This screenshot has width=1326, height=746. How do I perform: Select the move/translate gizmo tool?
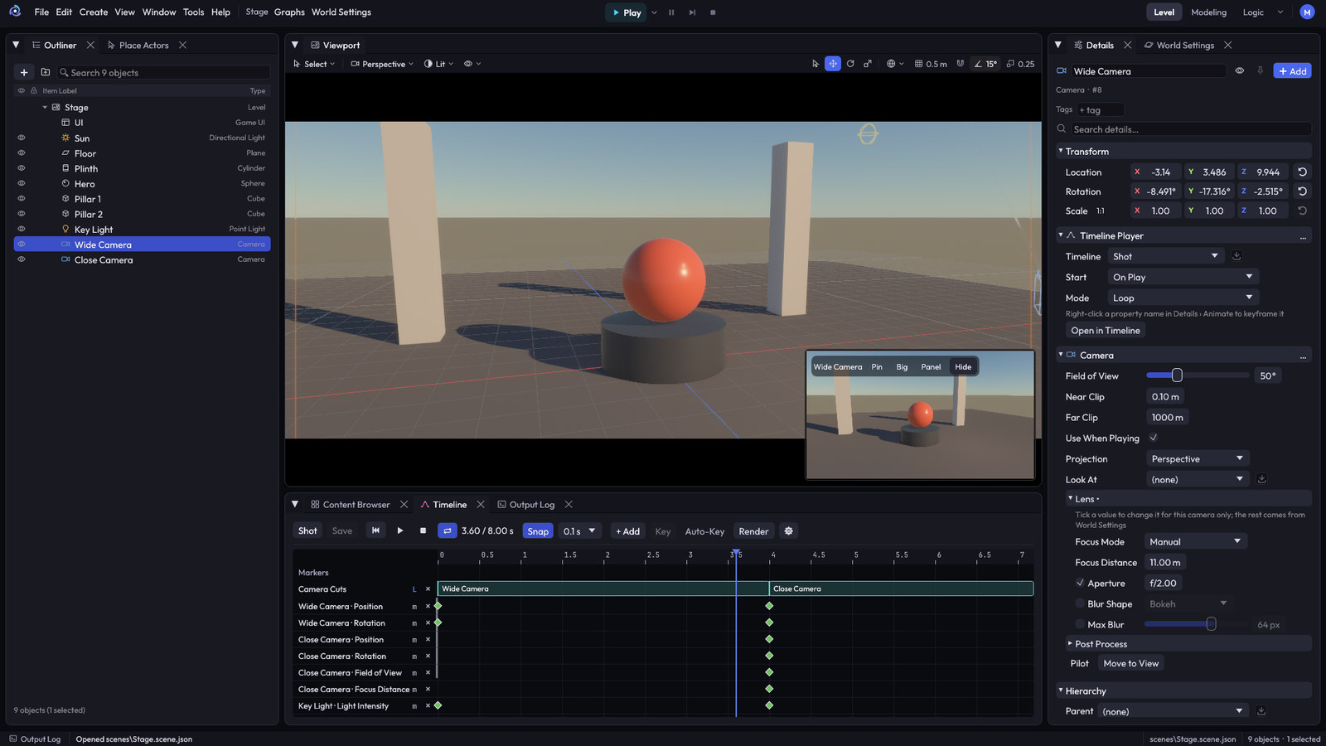point(833,64)
